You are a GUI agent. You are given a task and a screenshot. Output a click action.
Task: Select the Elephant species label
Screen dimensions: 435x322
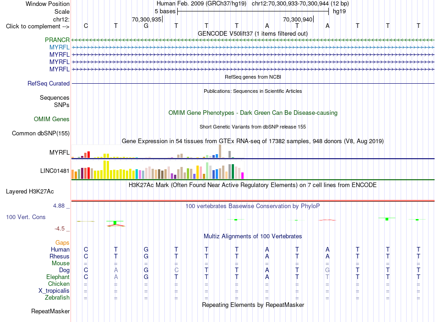tap(58, 277)
